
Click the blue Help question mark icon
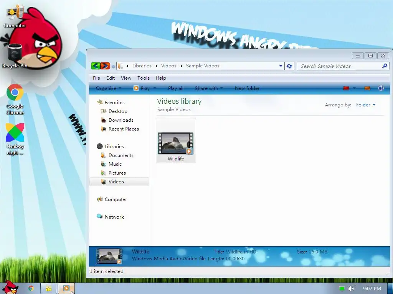tap(381, 88)
